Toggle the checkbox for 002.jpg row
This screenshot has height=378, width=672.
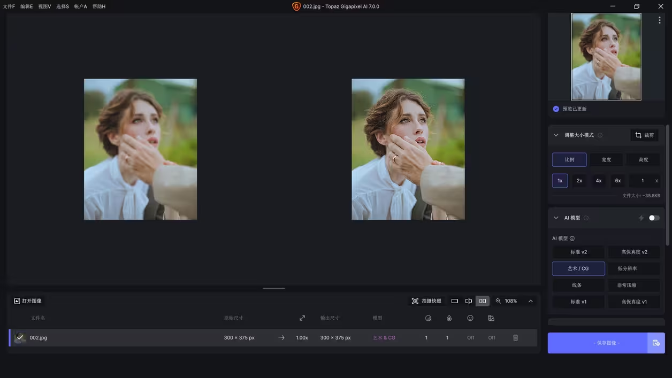coord(20,337)
